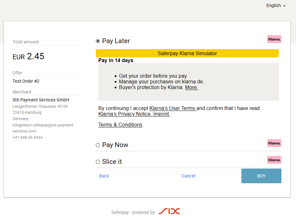Click SIX Payment Services GmbH merchant name
This screenshot has height=219, width=296.
click(41, 100)
